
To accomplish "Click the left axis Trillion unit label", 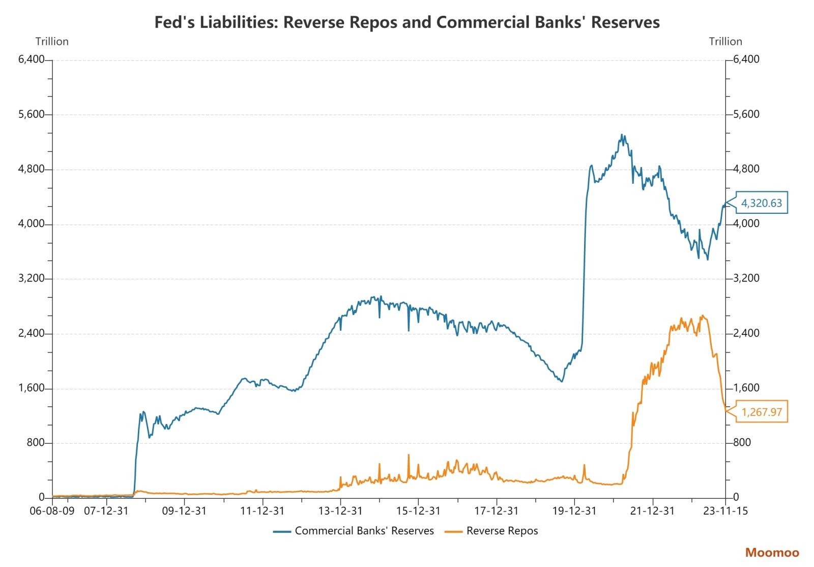I will (x=52, y=42).
